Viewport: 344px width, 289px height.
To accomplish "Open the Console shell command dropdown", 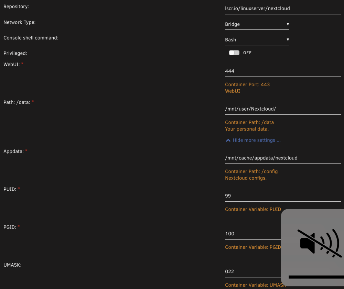I will point(257,40).
